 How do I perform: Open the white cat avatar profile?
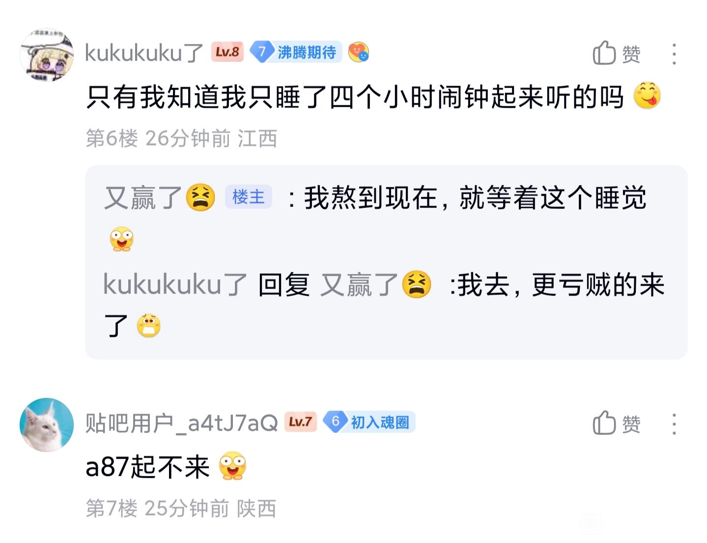pyautogui.click(x=47, y=425)
